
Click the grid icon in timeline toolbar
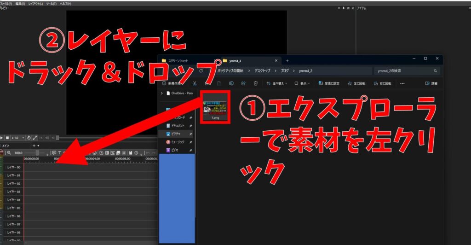click(x=123, y=153)
